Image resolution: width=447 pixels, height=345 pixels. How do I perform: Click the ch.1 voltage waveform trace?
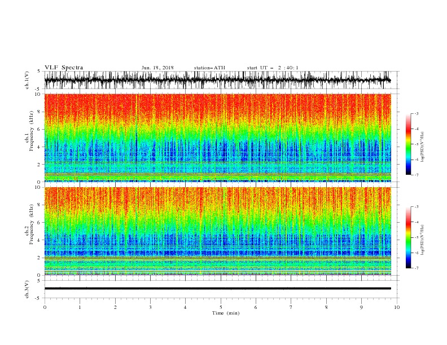click(x=217, y=80)
